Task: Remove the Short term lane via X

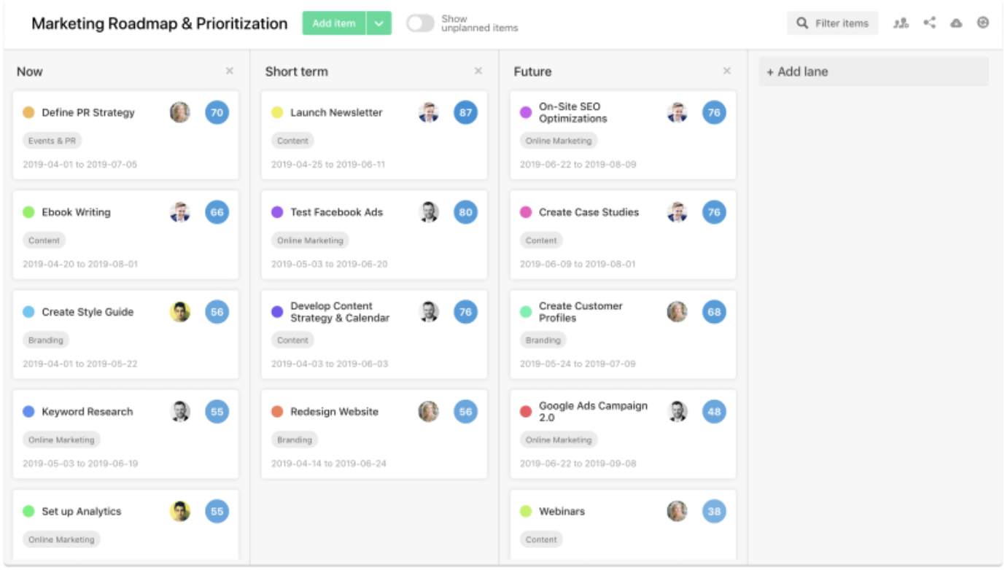Action: (478, 71)
